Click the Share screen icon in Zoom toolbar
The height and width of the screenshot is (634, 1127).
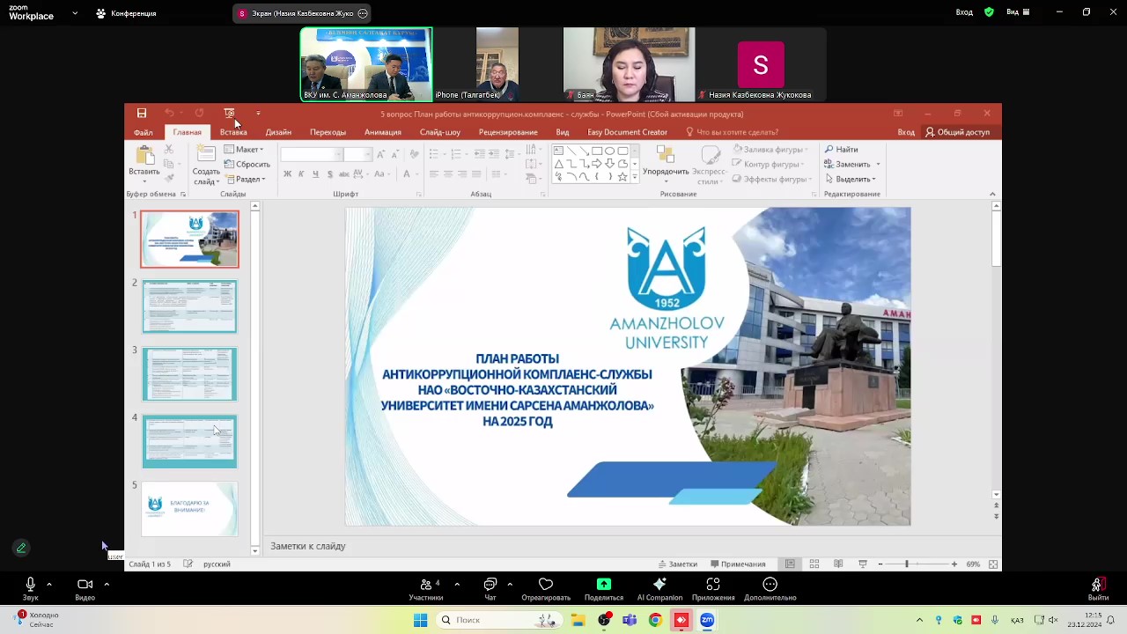(x=603, y=585)
